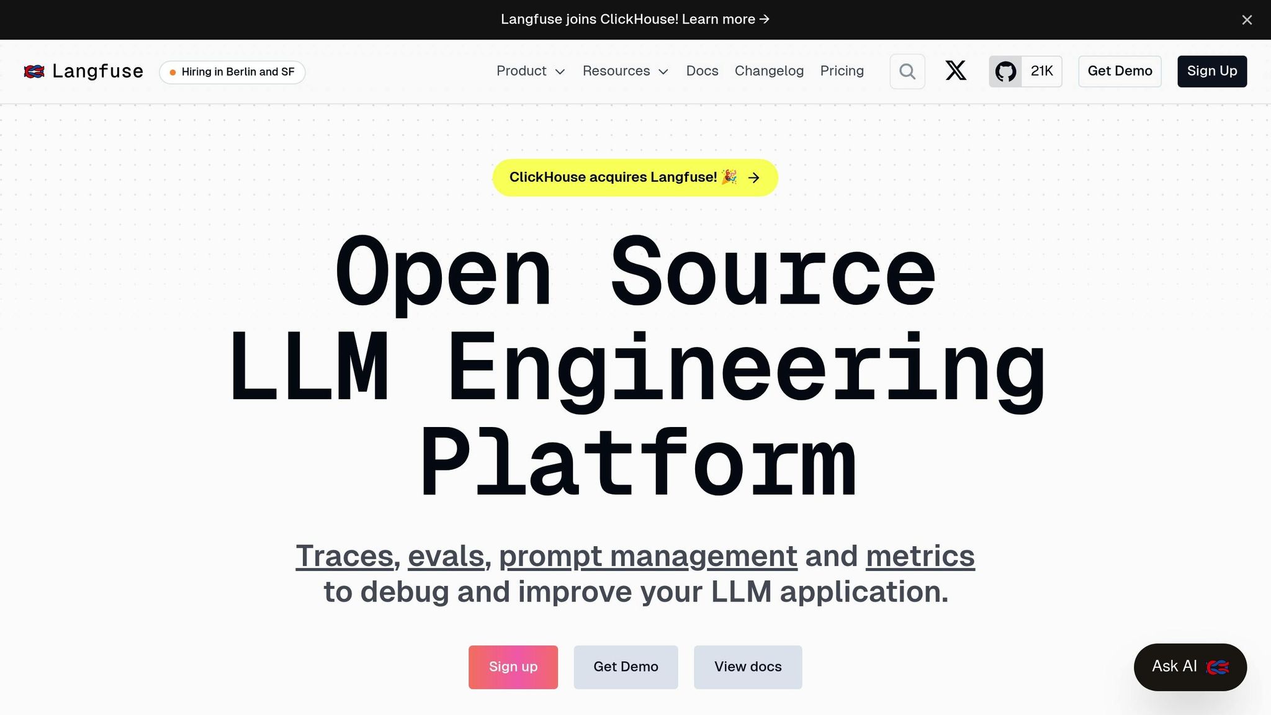The height and width of the screenshot is (715, 1271).
Task: Open the X (Twitter) icon link
Action: click(x=956, y=71)
